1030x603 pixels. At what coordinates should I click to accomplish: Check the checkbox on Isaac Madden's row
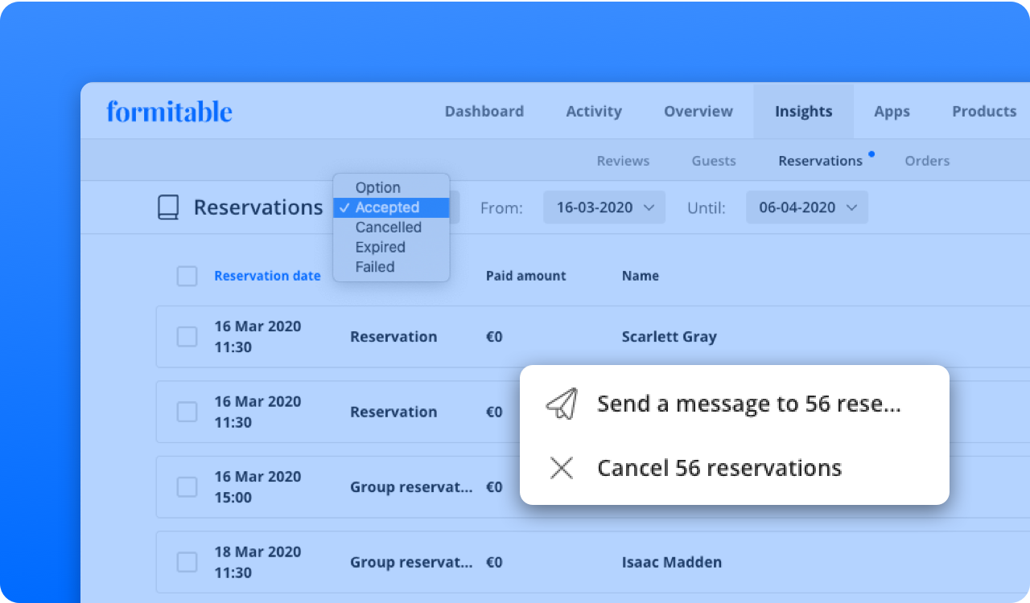coord(187,562)
